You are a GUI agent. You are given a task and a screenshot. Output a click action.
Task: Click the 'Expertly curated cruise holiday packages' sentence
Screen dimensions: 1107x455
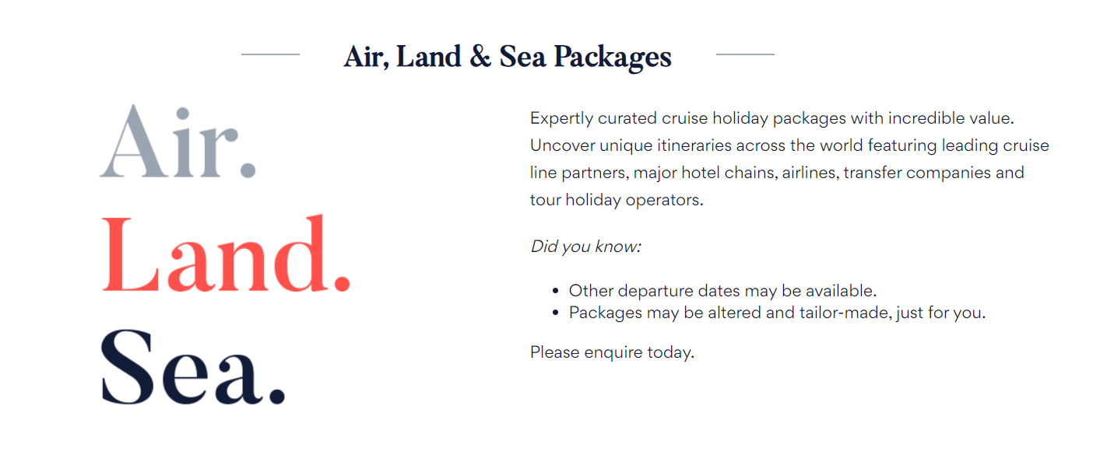pos(772,118)
